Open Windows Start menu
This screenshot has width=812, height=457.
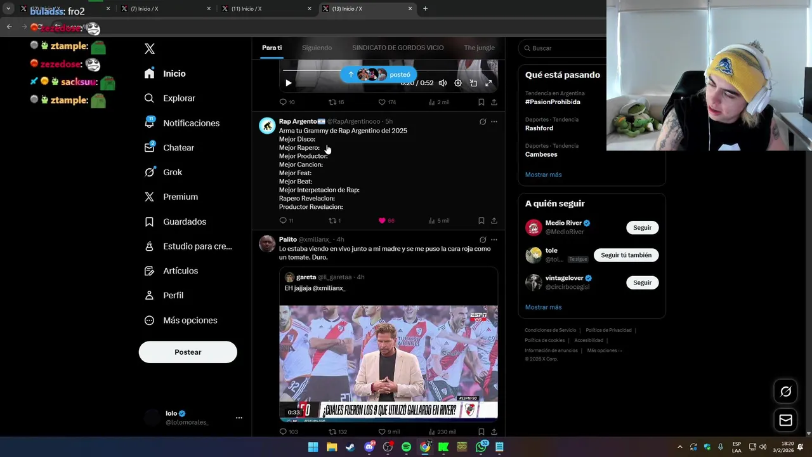pos(313,447)
